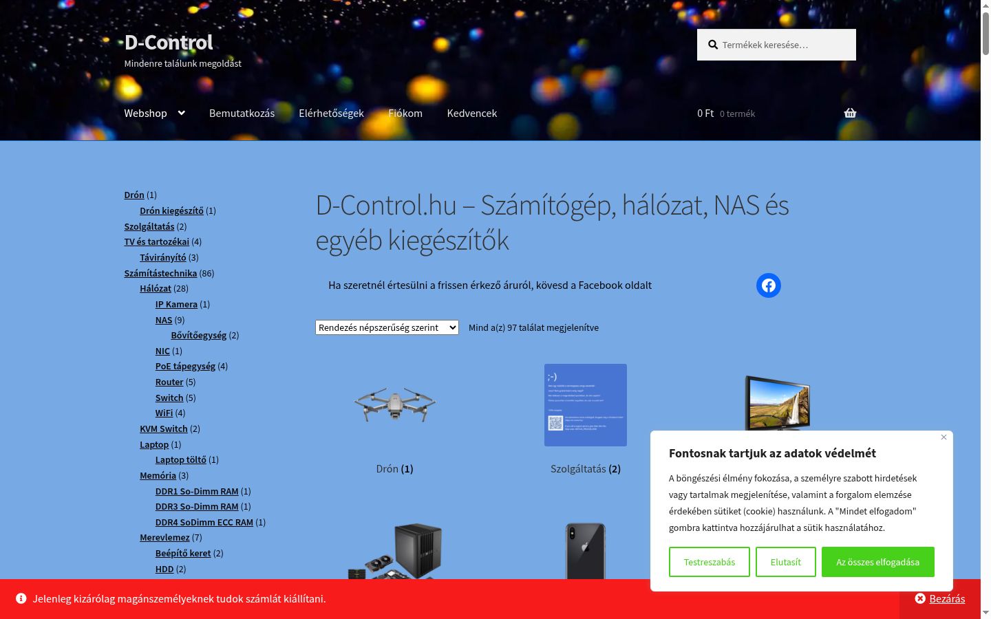Open 'TV és tartozékai' sidebar category
The image size is (991, 619).
coord(156,242)
